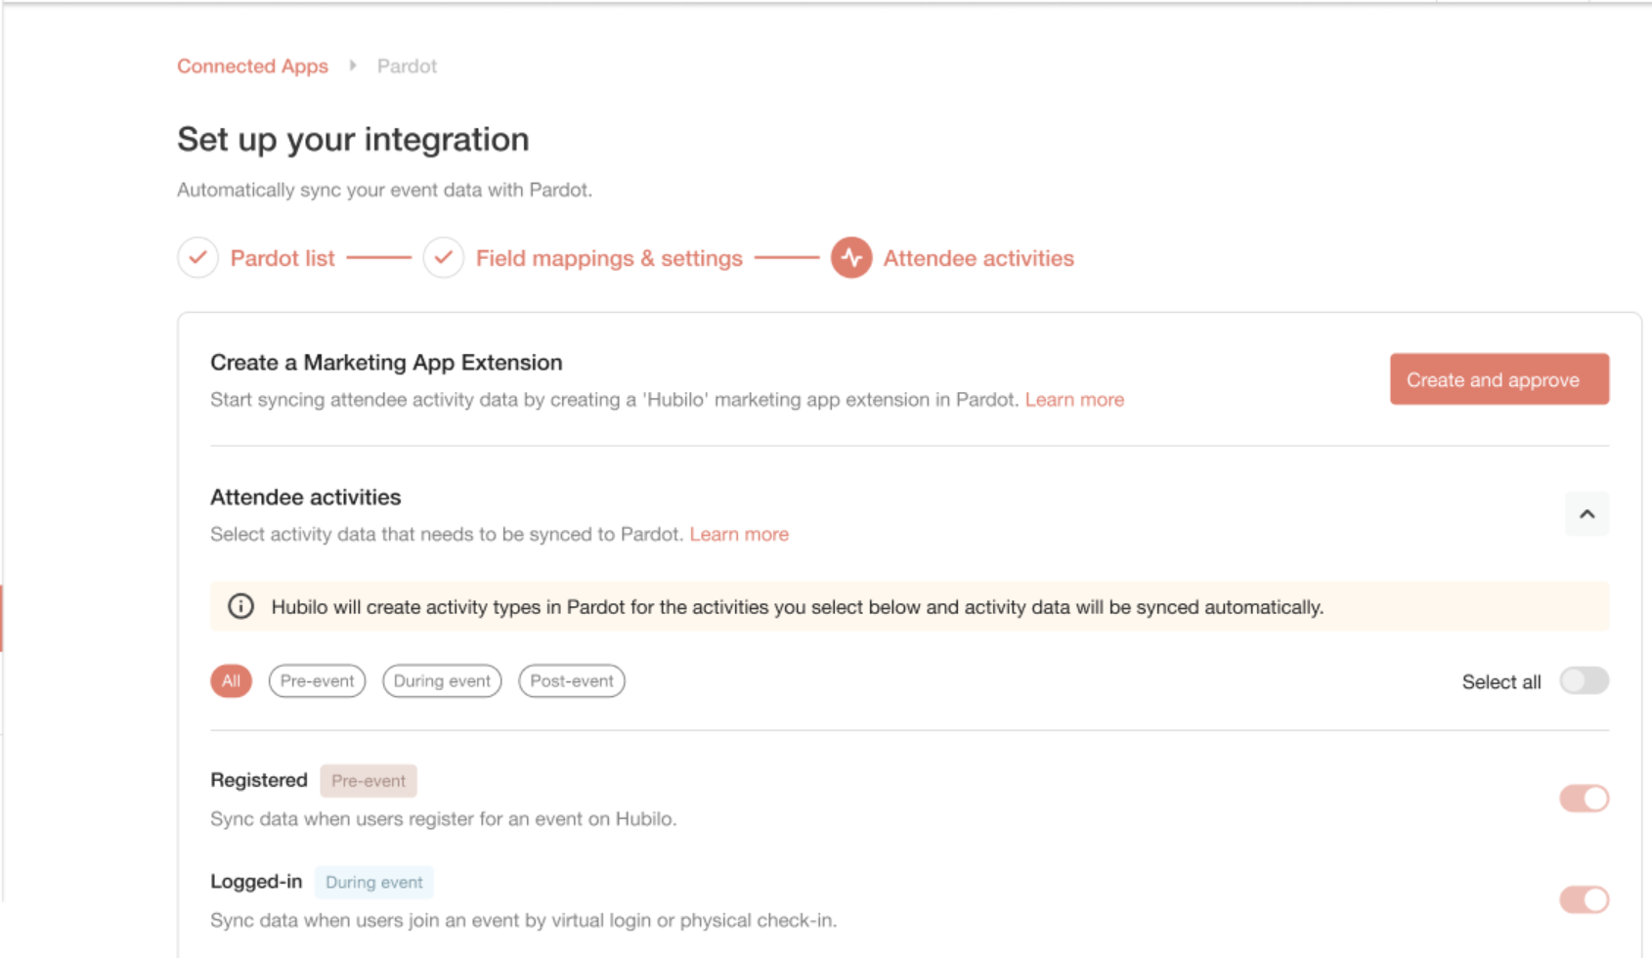
Task: Turn off the Logged-in activity toggle
Action: [1584, 899]
